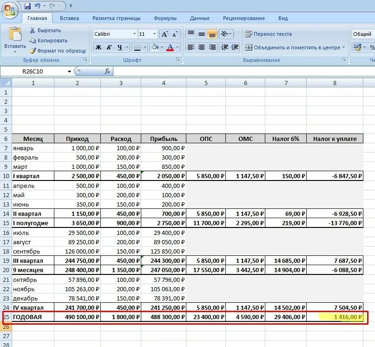
Task: Switch to the Вид tab
Action: [x=283, y=18]
